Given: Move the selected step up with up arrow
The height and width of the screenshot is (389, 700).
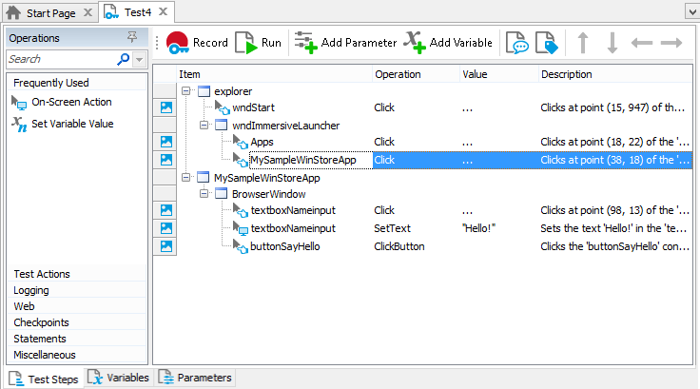Looking at the screenshot, I should point(583,43).
